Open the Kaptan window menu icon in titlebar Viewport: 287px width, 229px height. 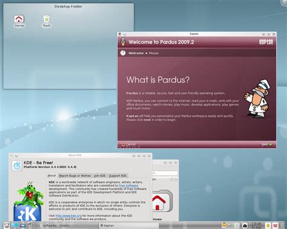tap(120, 34)
